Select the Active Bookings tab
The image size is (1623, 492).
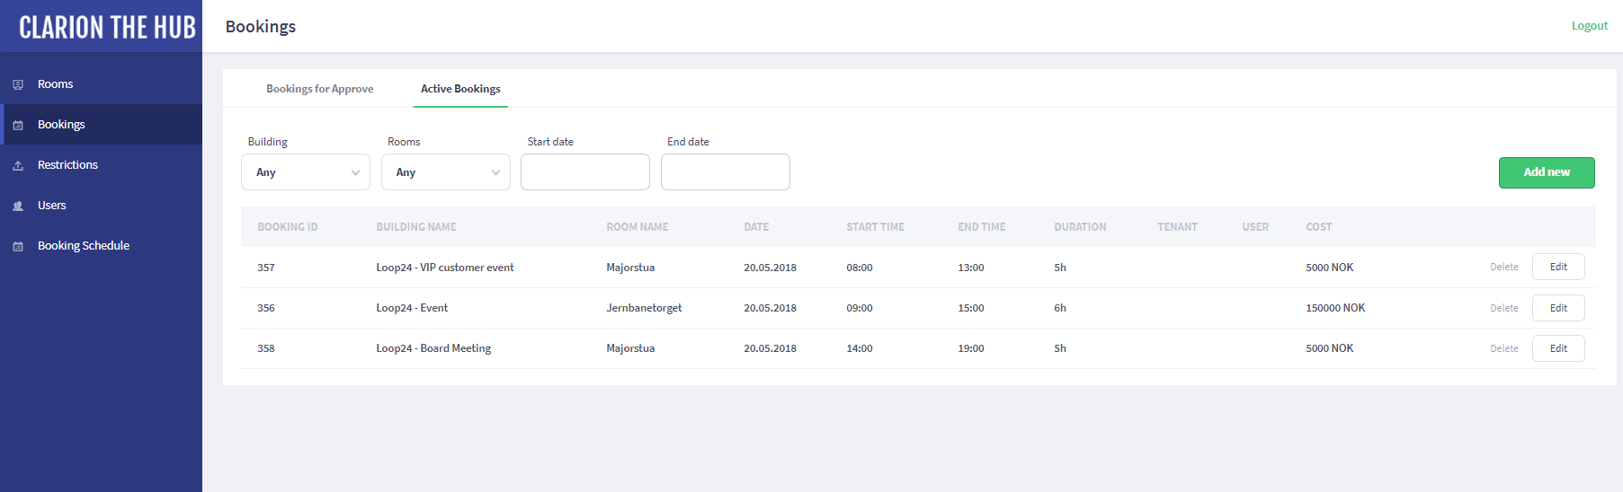point(460,89)
